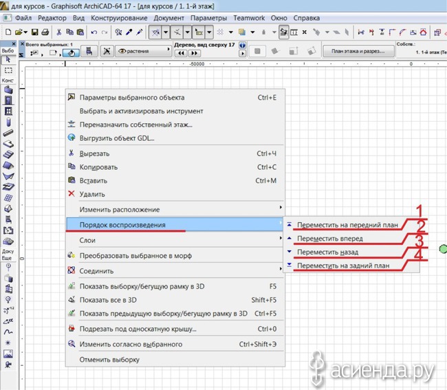
Task: Choose Копировать from context menu
Action: click(175, 167)
